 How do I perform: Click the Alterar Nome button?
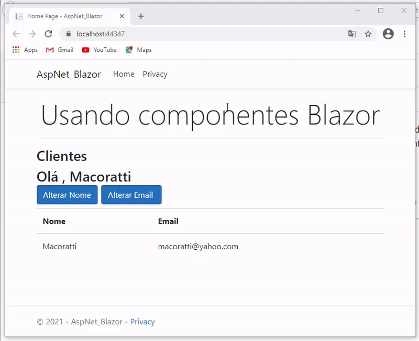67,195
